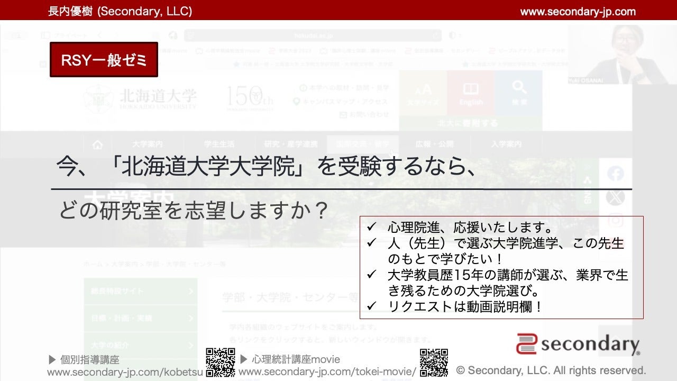The width and height of the screenshot is (677, 381).
Task: Open www.secondary-jp.com/tokei-movie/ link
Action: [x=327, y=371]
